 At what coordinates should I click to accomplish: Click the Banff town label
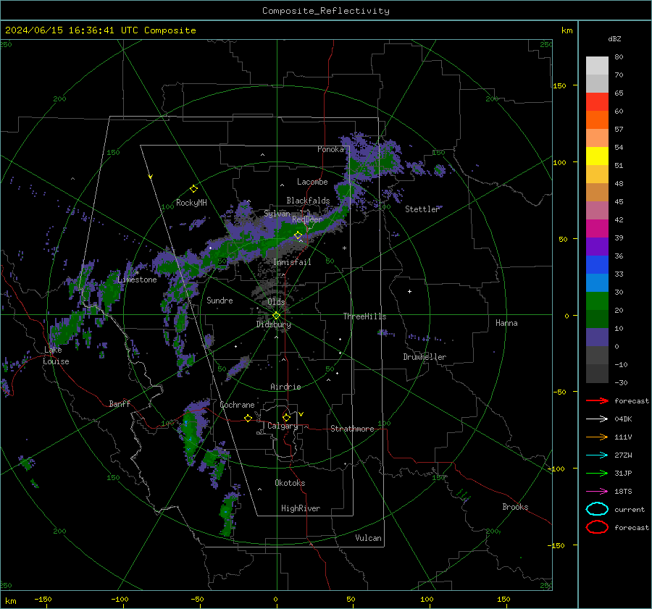pyautogui.click(x=120, y=403)
